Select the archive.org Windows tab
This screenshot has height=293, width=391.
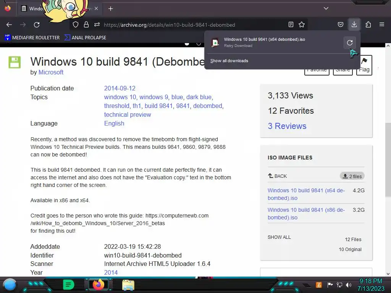[x=59, y=8]
